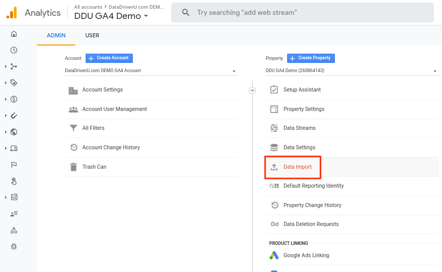The height and width of the screenshot is (272, 442).
Task: Open the DDU GA4 Demo property picker
Action: coord(111,16)
